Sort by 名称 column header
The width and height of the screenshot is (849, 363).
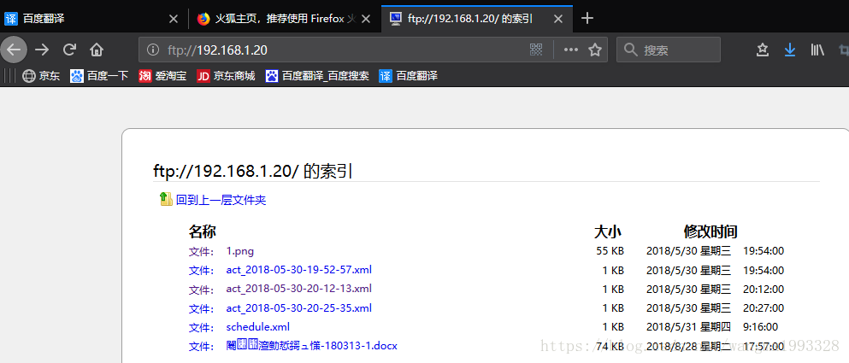point(202,232)
